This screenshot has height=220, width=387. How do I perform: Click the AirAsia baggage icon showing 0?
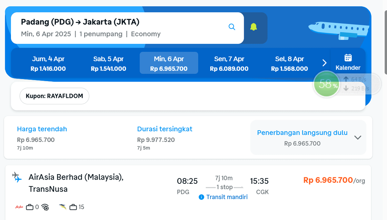tap(30, 207)
